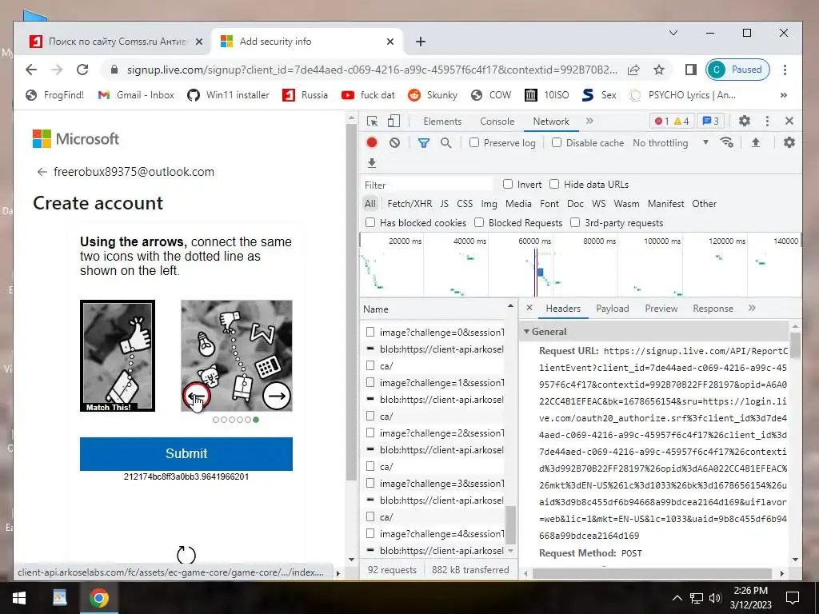Open network search magnifier
Screen dimensions: 819x614
[x=445, y=142]
